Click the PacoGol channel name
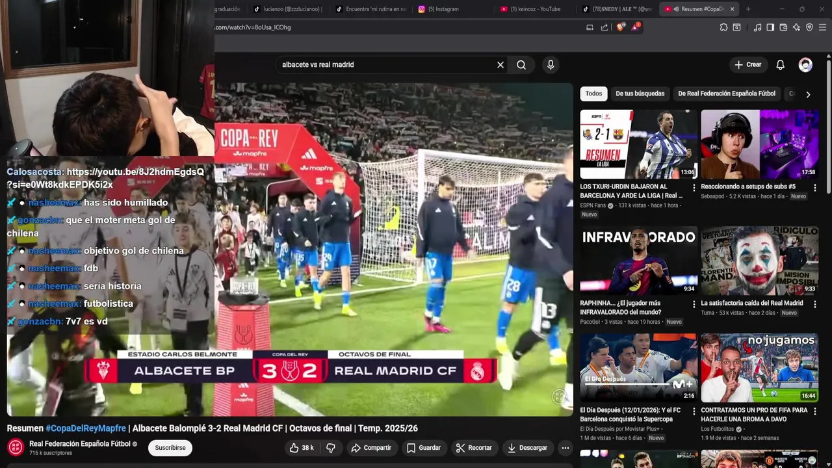 coord(590,322)
